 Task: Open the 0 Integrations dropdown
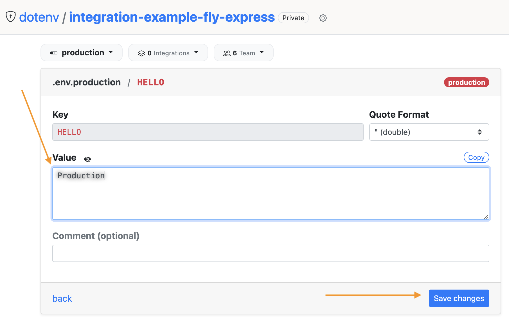click(168, 53)
